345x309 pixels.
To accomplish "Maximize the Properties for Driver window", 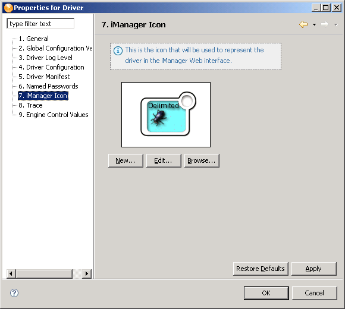I will coord(325,8).
